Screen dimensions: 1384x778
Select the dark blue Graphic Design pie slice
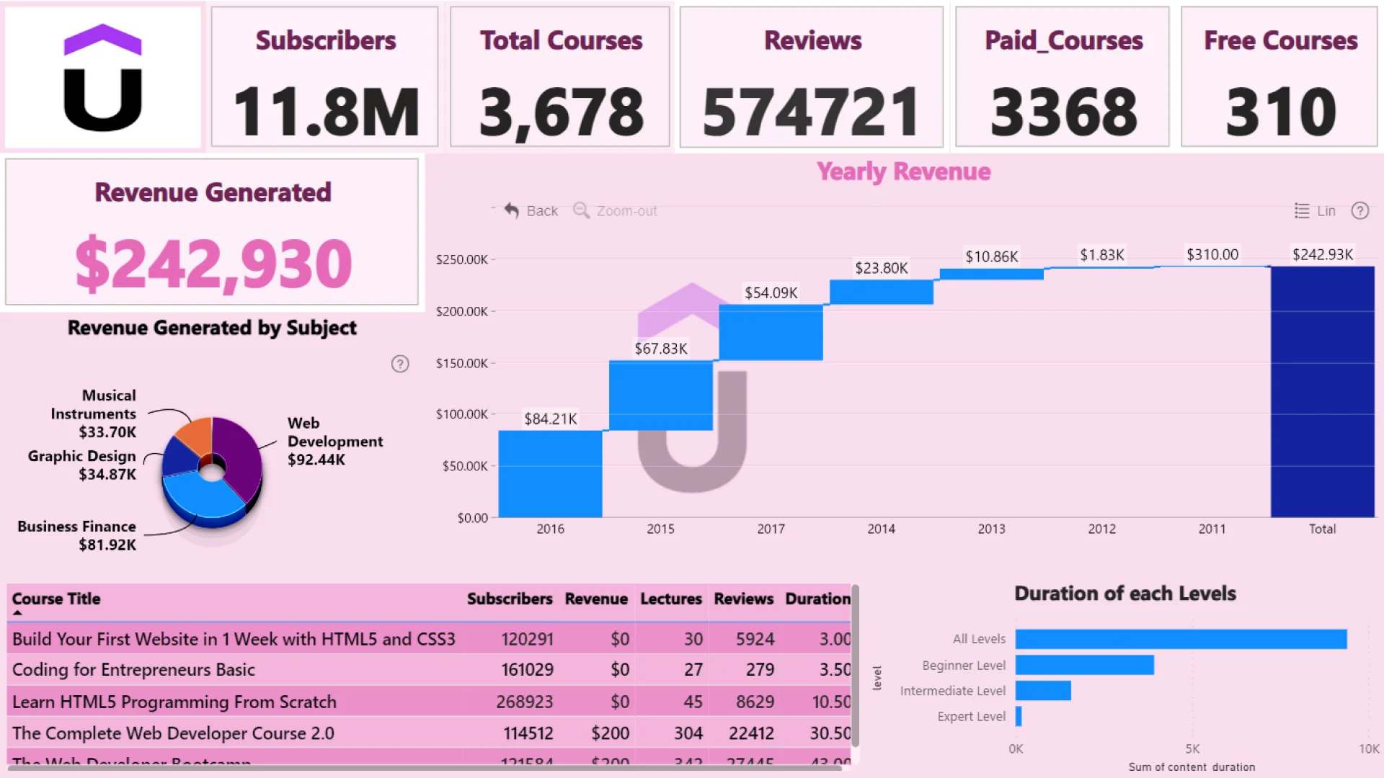click(179, 457)
